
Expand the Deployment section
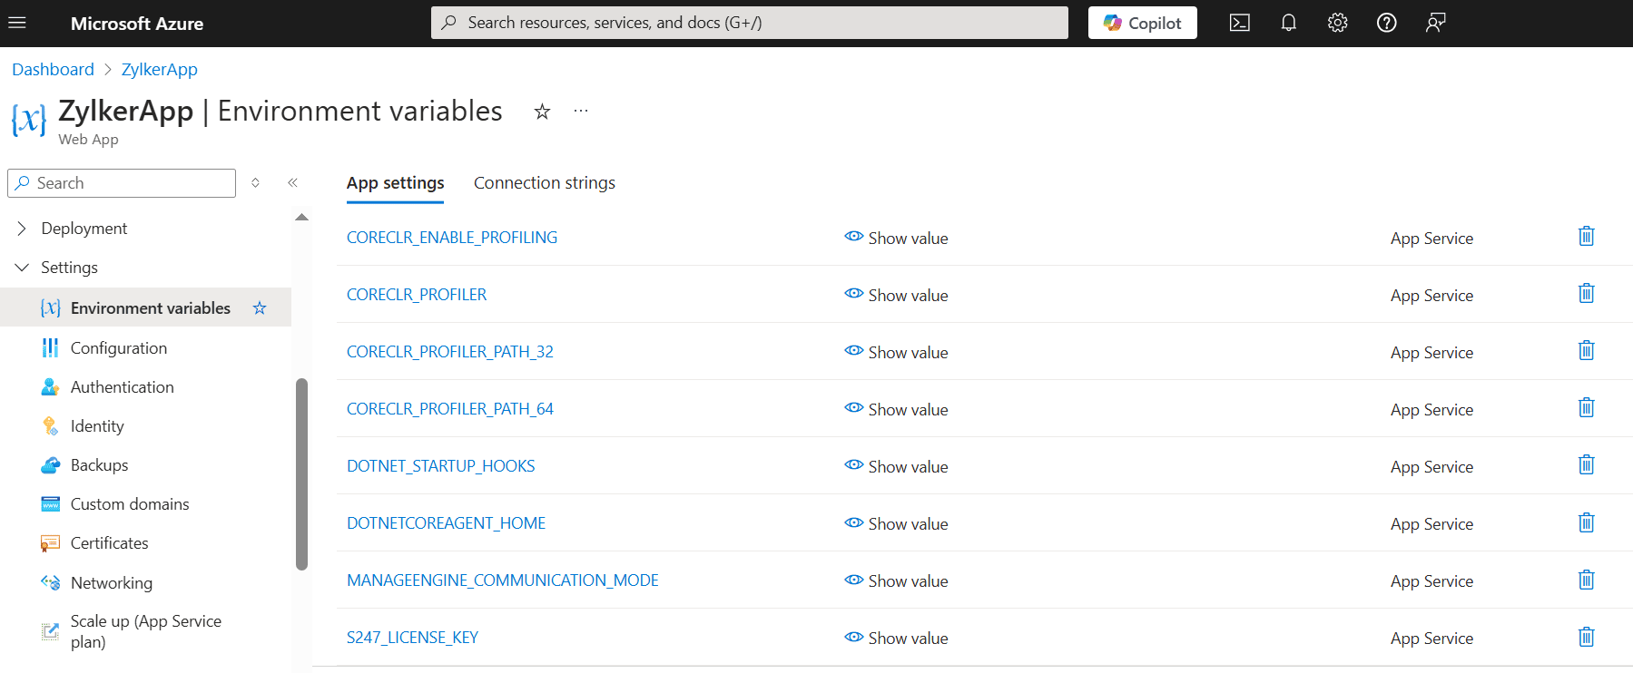22,229
